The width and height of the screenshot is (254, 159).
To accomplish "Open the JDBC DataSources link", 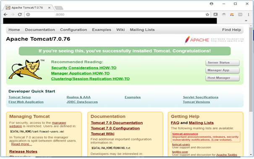I will coord(82,102).
